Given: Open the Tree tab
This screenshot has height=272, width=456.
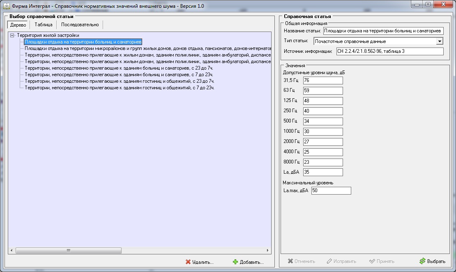Looking at the screenshot, I should pyautogui.click(x=18, y=25).
